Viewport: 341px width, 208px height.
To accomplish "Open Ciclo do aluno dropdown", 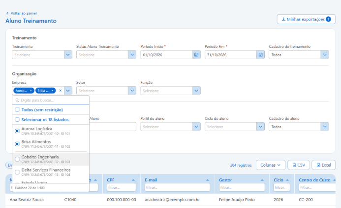I will click(x=260, y=127).
